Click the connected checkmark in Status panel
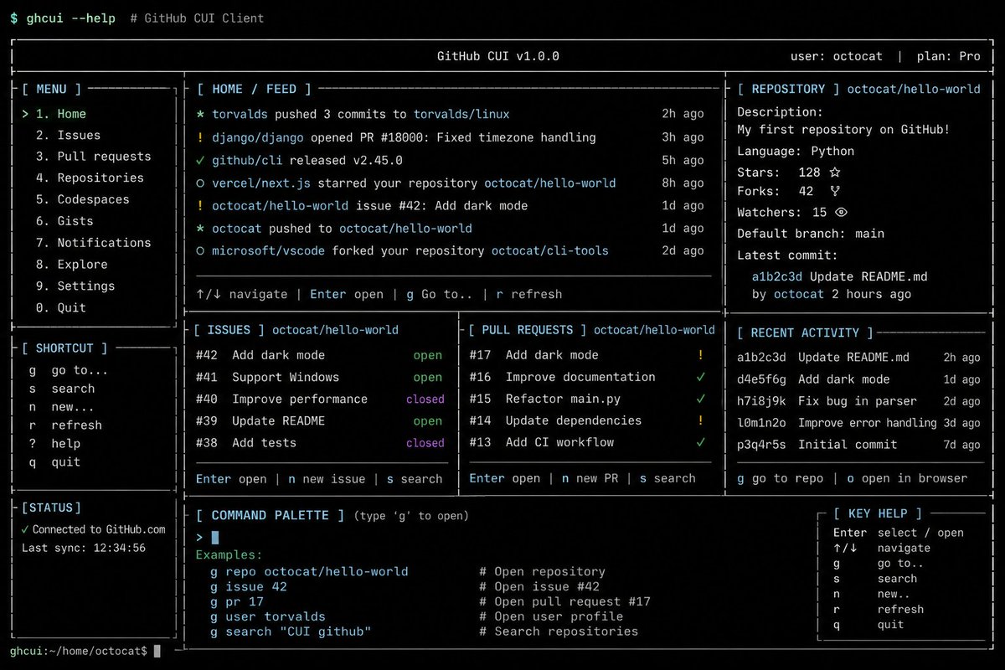 click(x=25, y=529)
